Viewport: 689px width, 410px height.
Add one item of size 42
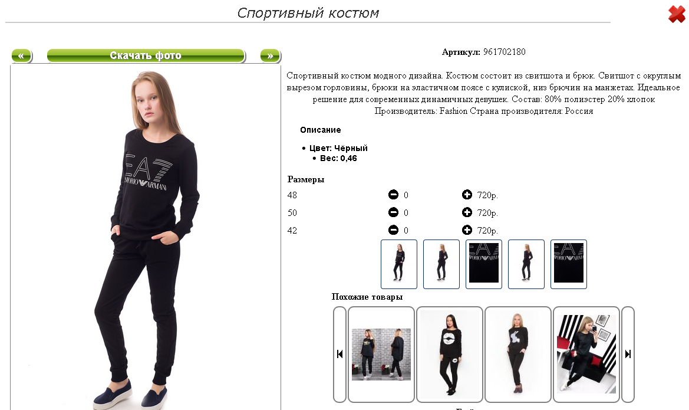coord(467,230)
